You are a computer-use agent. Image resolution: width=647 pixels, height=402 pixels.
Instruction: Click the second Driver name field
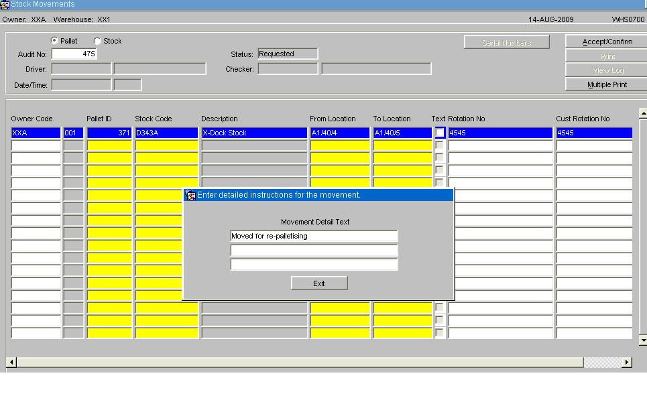[160, 68]
